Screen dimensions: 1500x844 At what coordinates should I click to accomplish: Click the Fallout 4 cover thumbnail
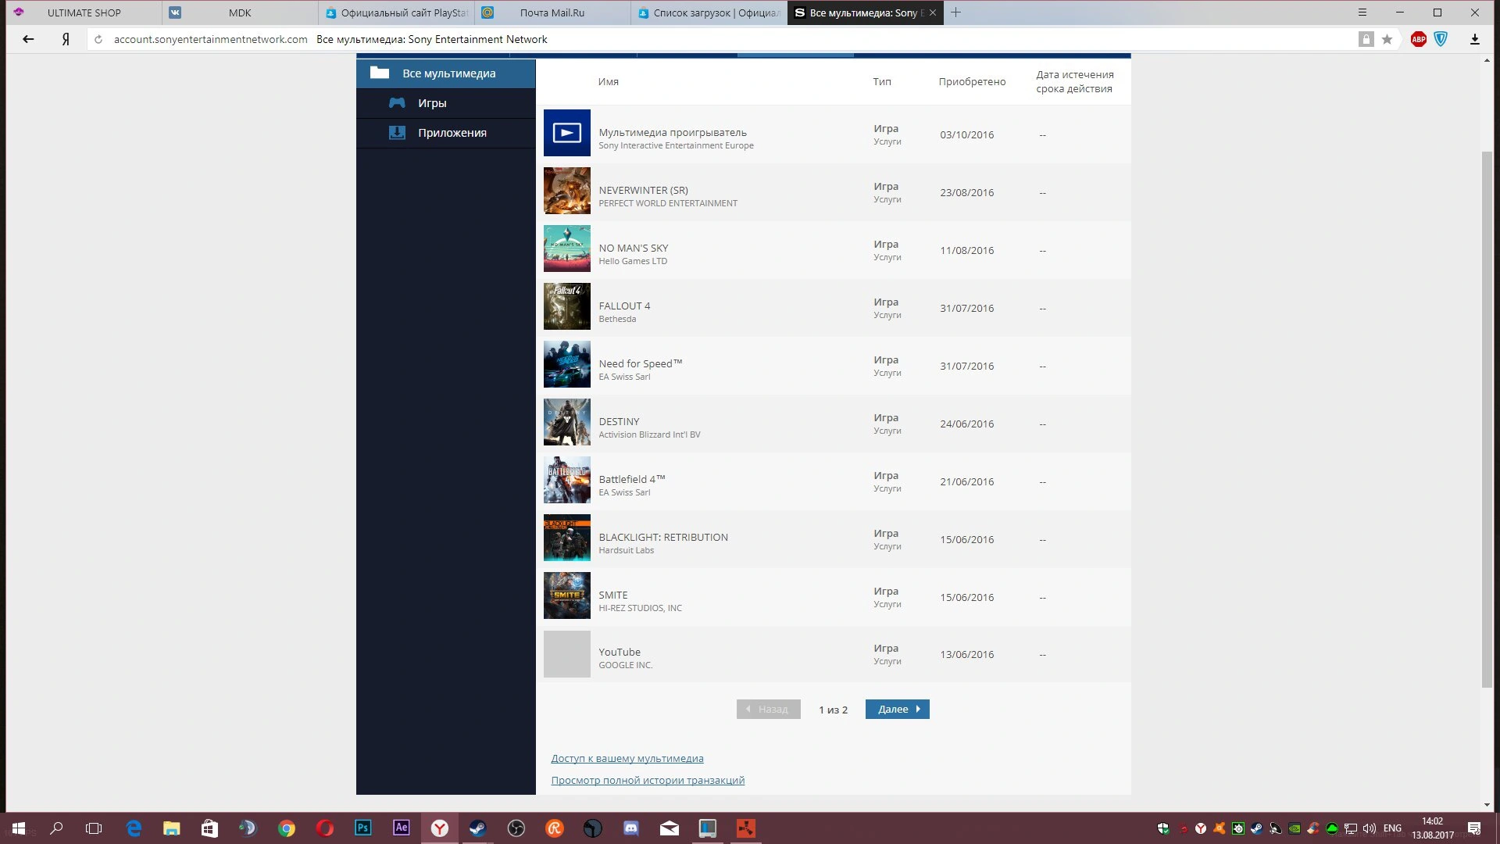[x=567, y=306]
